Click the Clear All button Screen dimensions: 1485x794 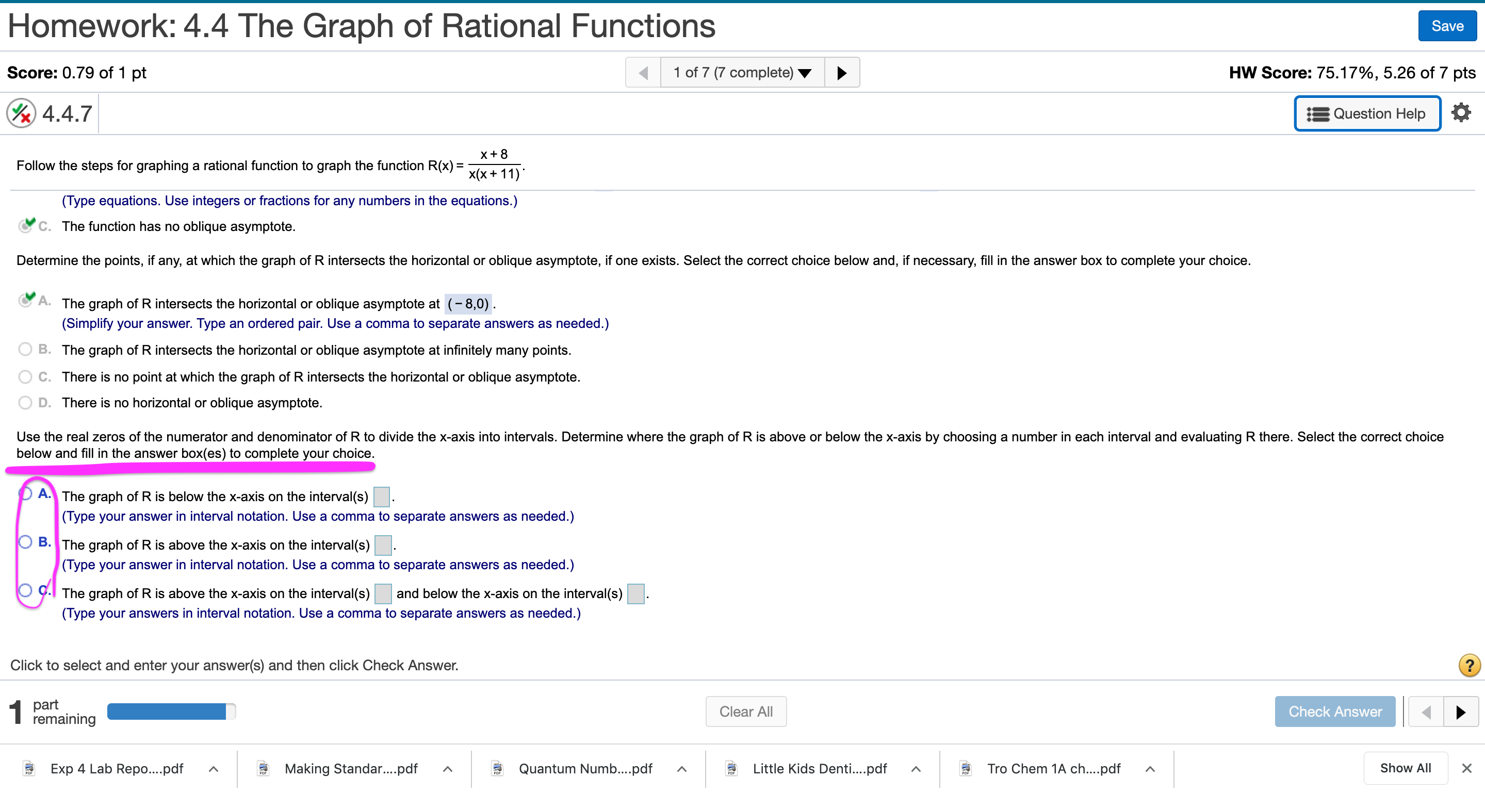pos(745,712)
